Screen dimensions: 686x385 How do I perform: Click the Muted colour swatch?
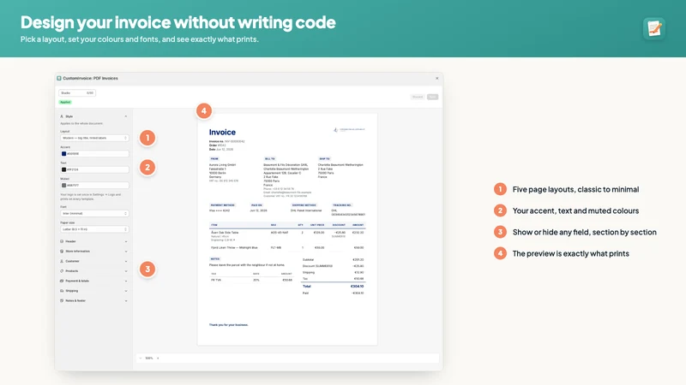coord(63,185)
